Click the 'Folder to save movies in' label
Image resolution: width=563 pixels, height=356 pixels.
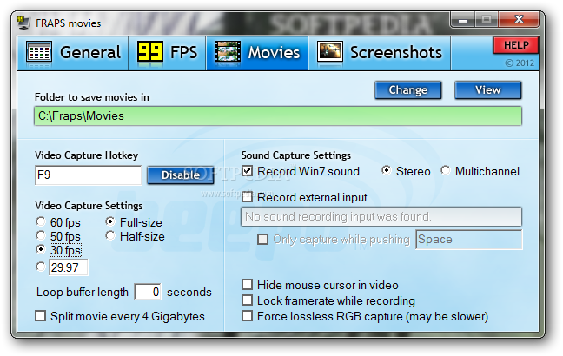(92, 97)
